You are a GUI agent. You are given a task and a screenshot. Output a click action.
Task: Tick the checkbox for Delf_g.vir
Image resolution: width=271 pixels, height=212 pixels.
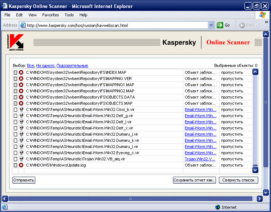[x=15, y=116]
